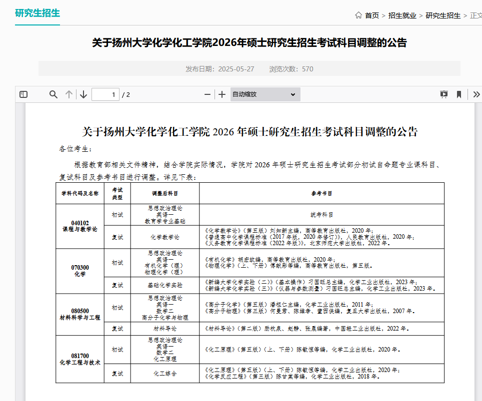Zoom in with the plus button
Image resolution: width=482 pixels, height=401 pixels.
[222, 94]
